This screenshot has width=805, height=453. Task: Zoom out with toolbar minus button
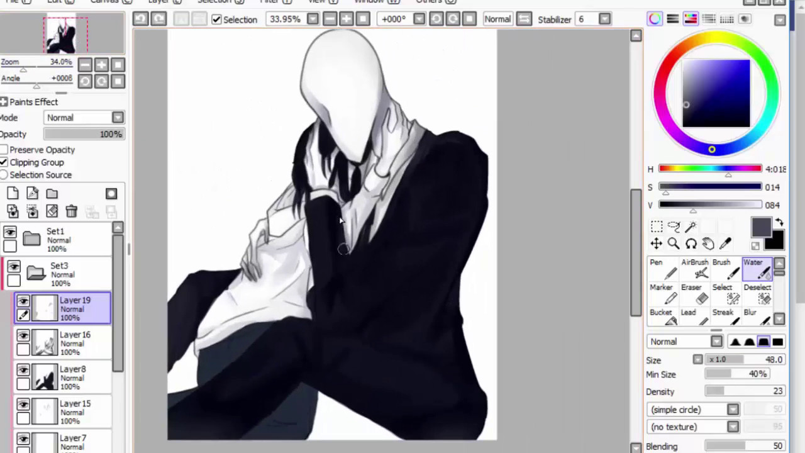(330, 20)
